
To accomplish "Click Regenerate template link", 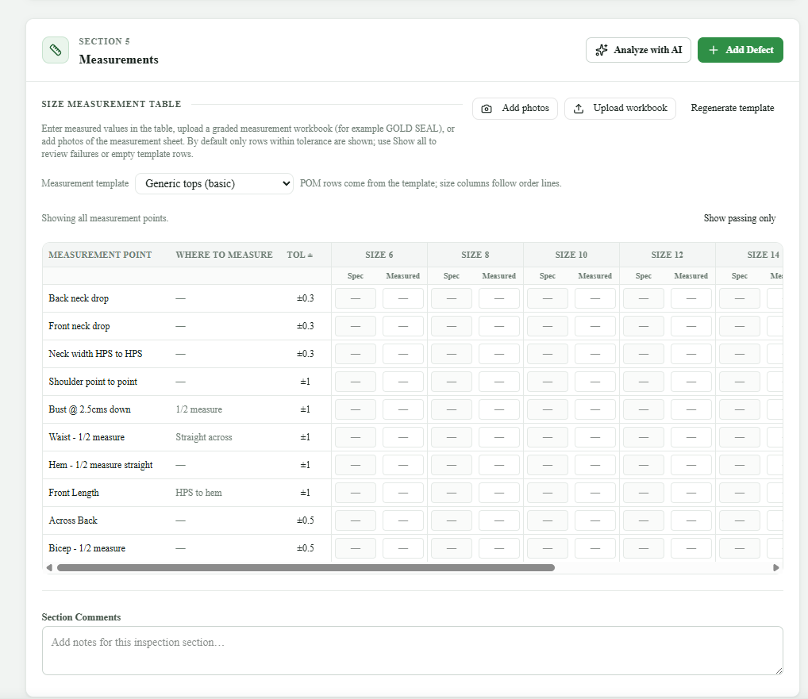I will [733, 108].
